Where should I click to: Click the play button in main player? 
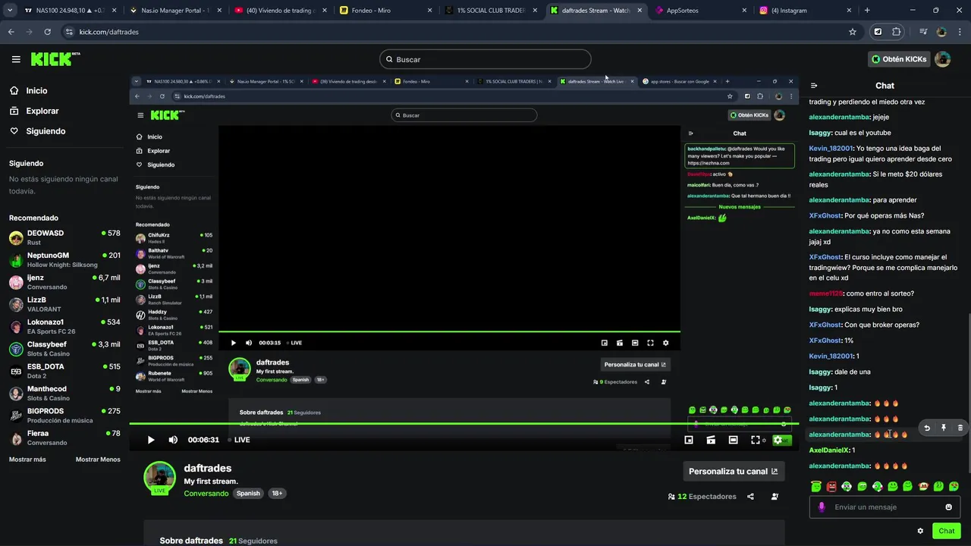[151, 440]
